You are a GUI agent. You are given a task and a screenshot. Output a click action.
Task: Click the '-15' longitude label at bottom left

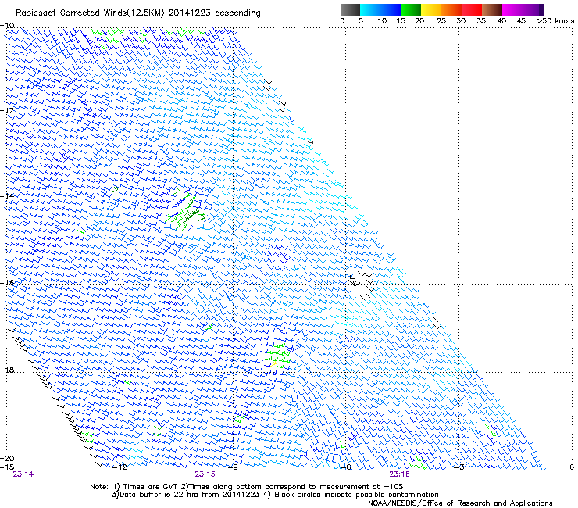(7, 467)
